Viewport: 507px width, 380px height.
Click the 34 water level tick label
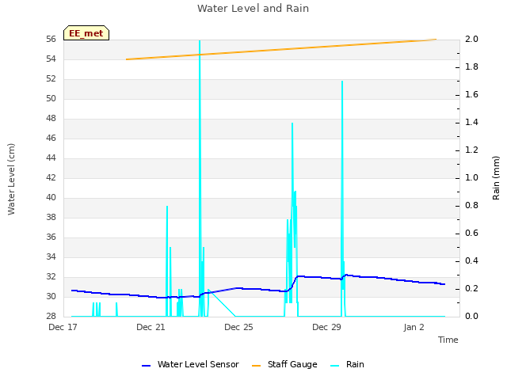51,256
